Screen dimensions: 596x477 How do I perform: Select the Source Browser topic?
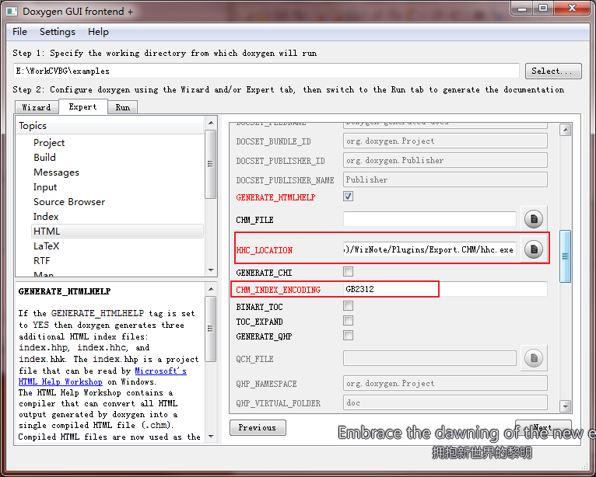click(x=69, y=202)
